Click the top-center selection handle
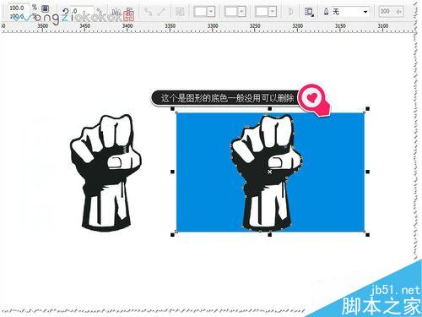Screen dimensions: 422x317 (x=270, y=108)
